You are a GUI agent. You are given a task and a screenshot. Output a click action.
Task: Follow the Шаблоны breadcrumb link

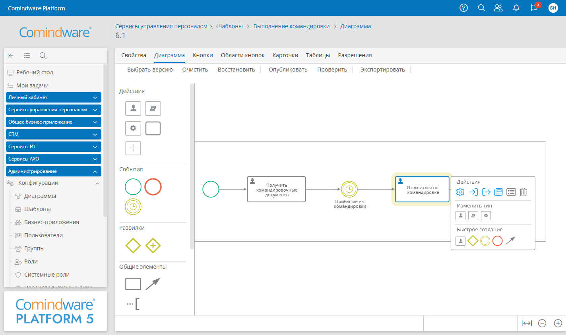coord(229,26)
